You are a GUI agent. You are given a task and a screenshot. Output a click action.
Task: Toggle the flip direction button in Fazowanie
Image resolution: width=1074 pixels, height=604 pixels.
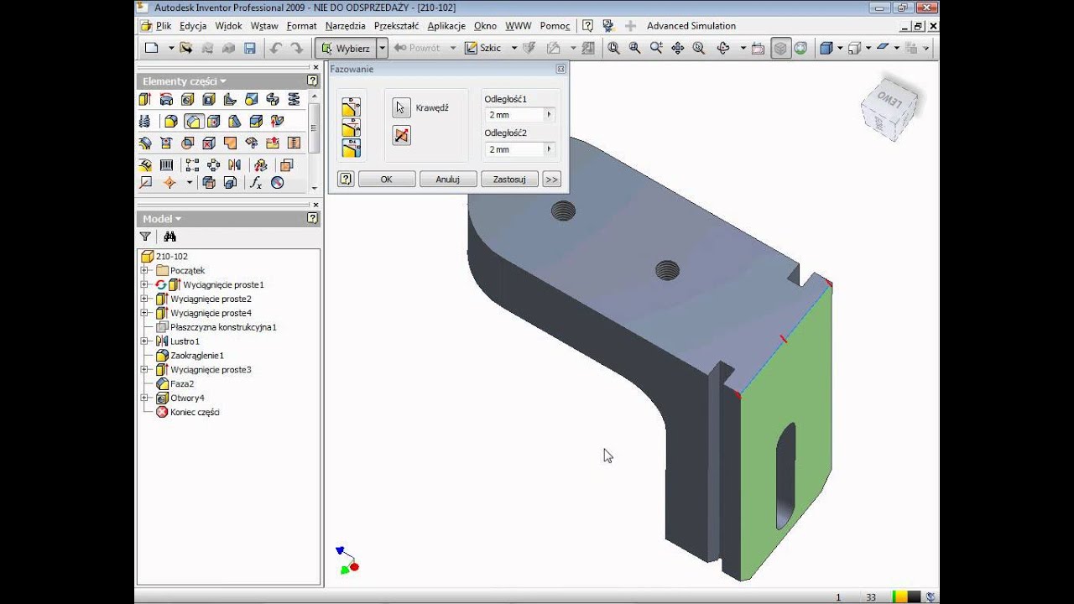402,135
